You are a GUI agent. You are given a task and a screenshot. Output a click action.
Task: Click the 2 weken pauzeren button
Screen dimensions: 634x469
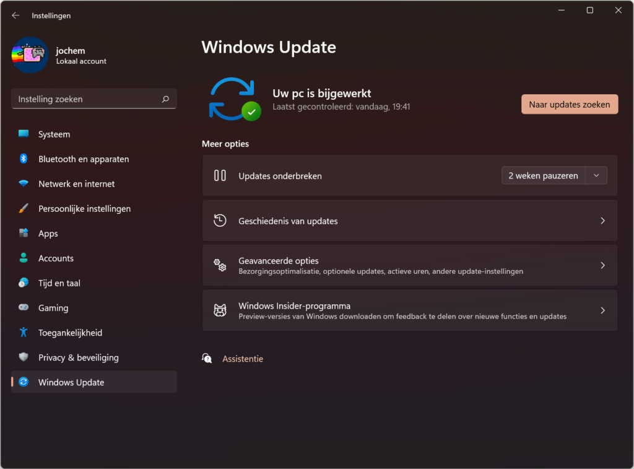(x=543, y=175)
